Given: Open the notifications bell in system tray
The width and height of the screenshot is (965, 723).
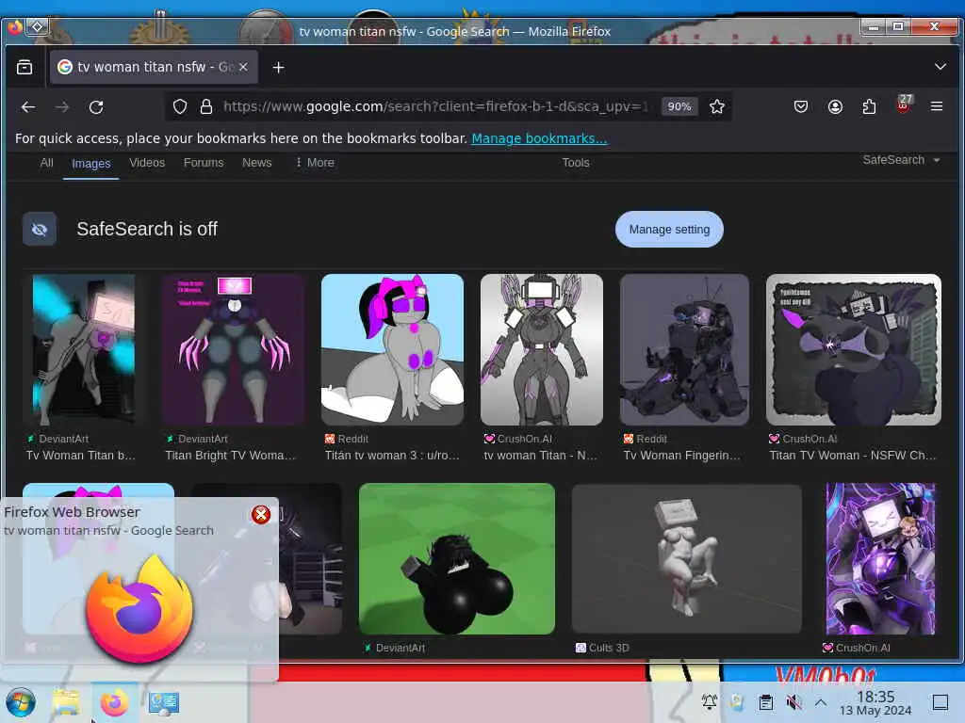Looking at the screenshot, I should (709, 701).
